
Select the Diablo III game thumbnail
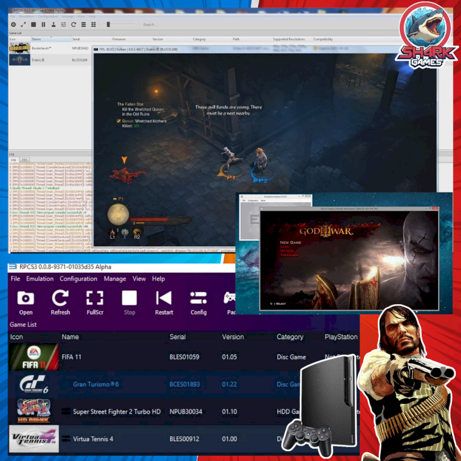click(20, 60)
